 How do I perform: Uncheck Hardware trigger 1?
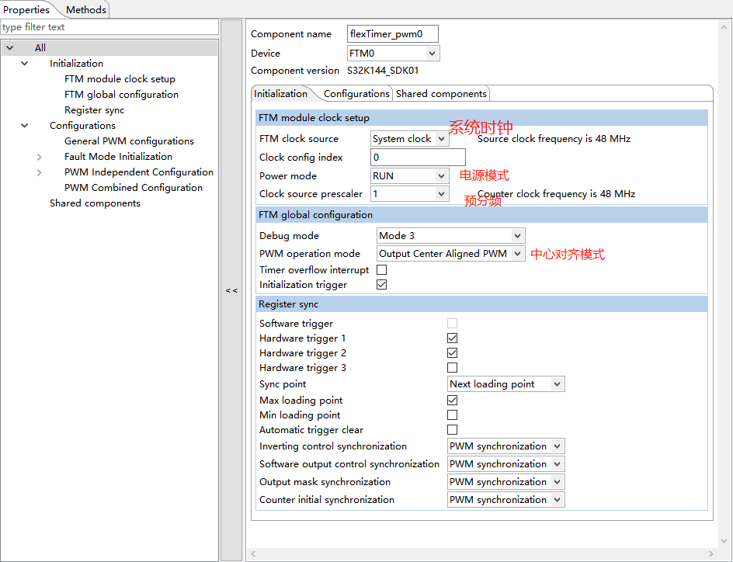(452, 338)
